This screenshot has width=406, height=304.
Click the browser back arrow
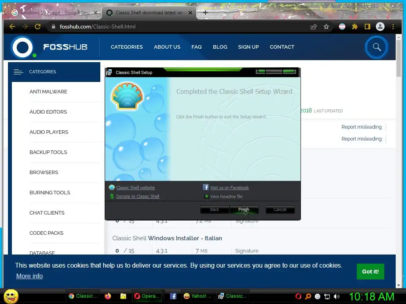click(x=12, y=27)
